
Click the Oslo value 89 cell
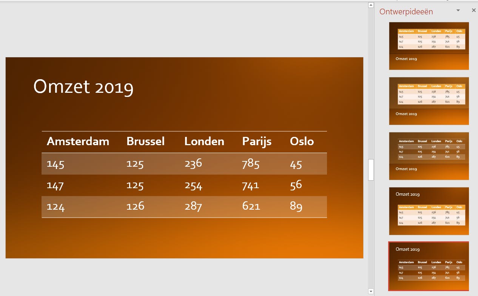tap(296, 206)
